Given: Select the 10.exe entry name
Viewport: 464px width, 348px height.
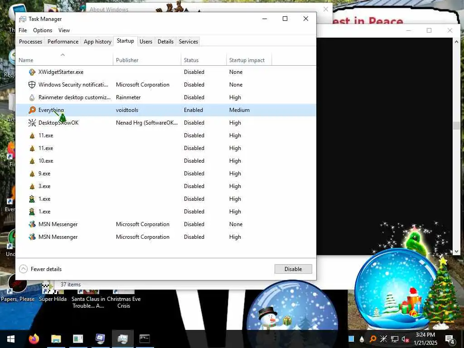Looking at the screenshot, I should pos(46,161).
